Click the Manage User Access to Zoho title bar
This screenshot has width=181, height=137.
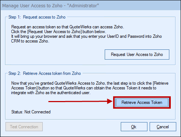pyautogui.click(x=90, y=5)
